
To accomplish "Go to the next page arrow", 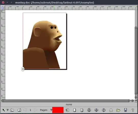I will coord(36,110).
